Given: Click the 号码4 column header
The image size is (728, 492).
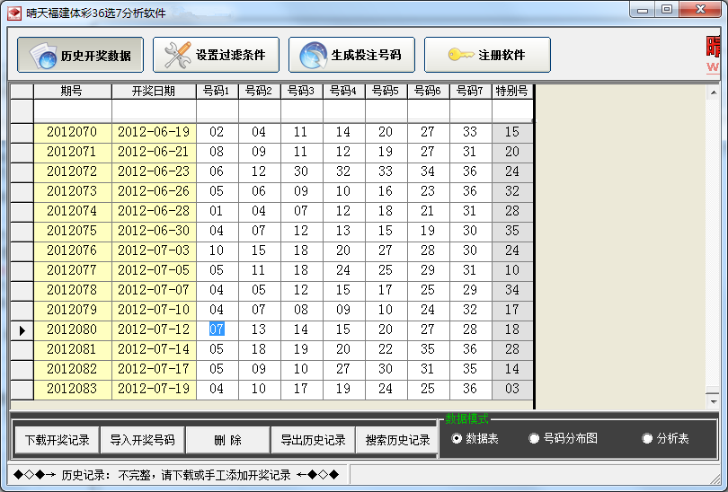Looking at the screenshot, I should pos(344,92).
